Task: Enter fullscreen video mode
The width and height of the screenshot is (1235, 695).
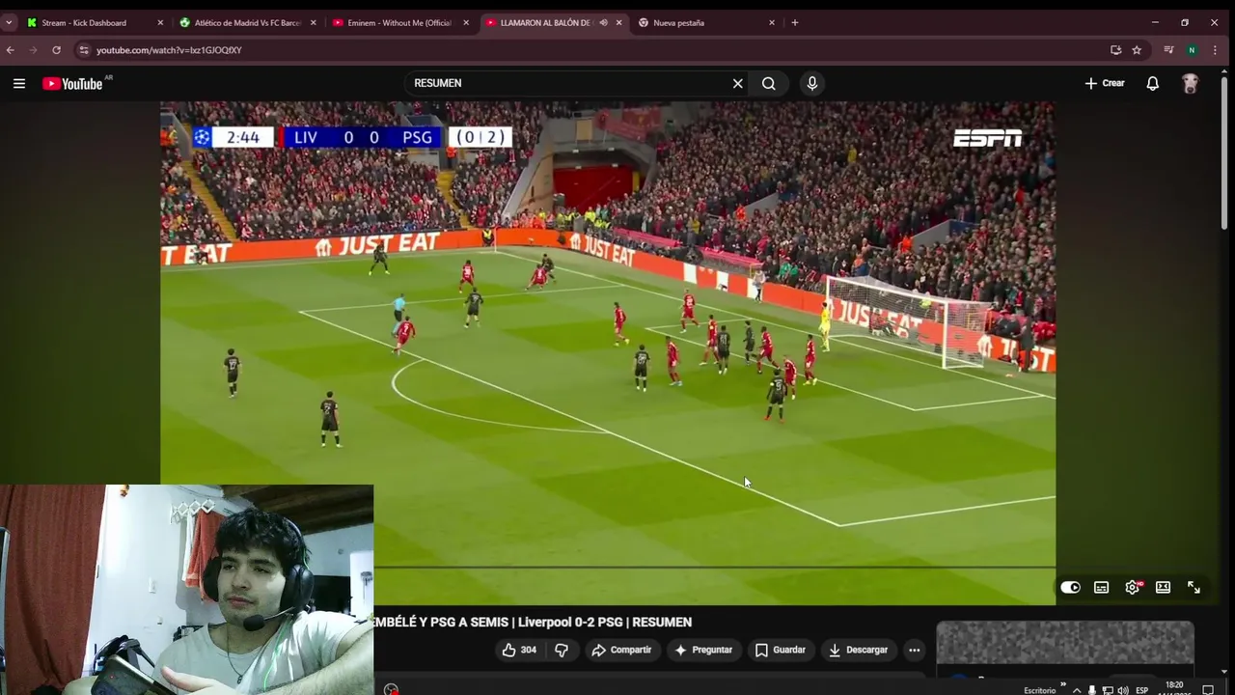Action: tap(1194, 587)
